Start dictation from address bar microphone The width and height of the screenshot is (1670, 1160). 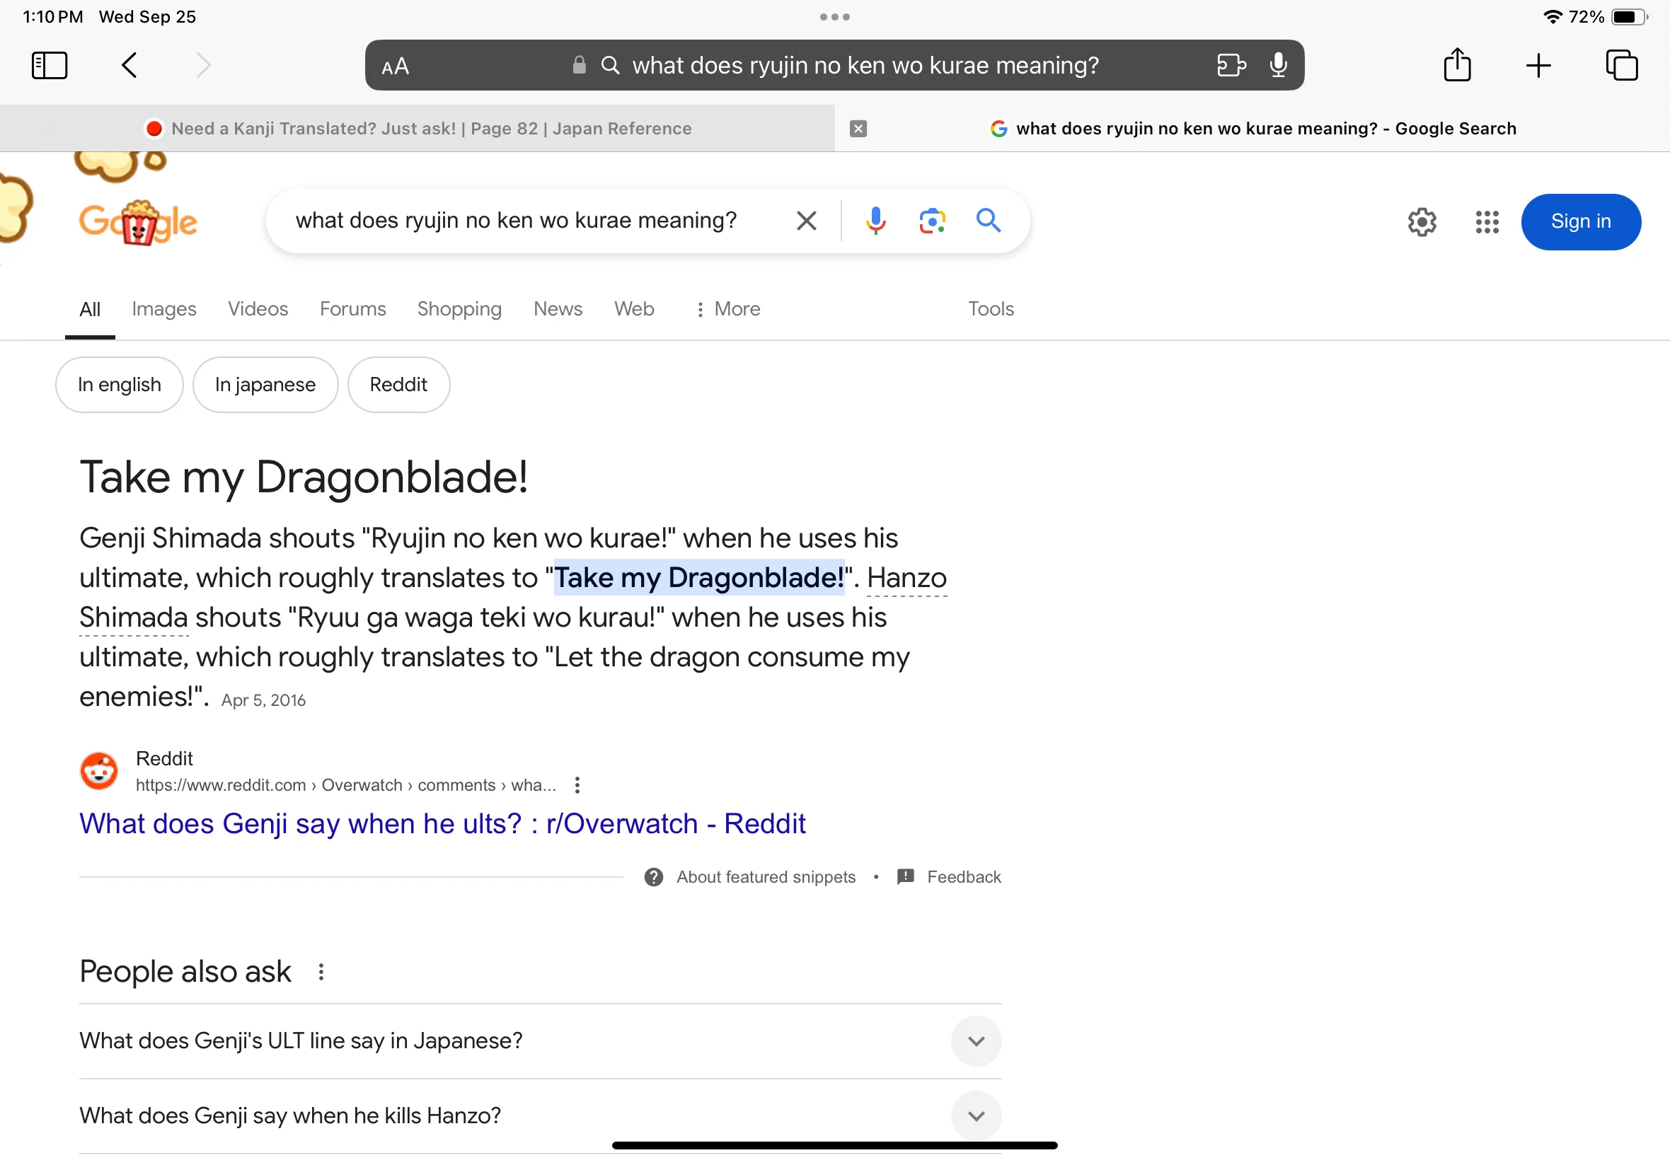1278,65
